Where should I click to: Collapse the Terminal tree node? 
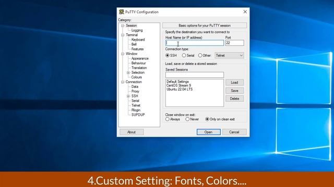coord(123,35)
